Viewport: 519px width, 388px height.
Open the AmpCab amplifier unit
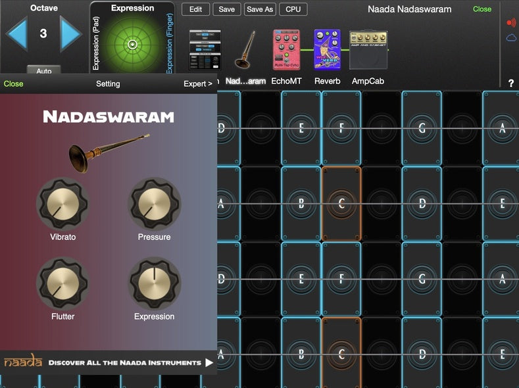tap(368, 50)
